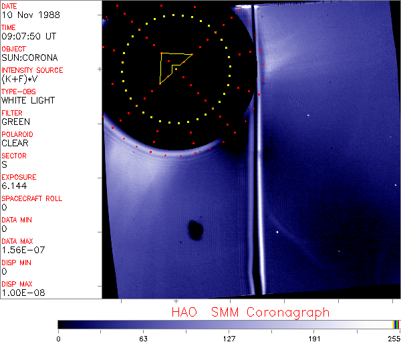Image resolution: width=401 pixels, height=342 pixels.
Task: Click the middle of the intensity color bar
Action: coord(229,324)
